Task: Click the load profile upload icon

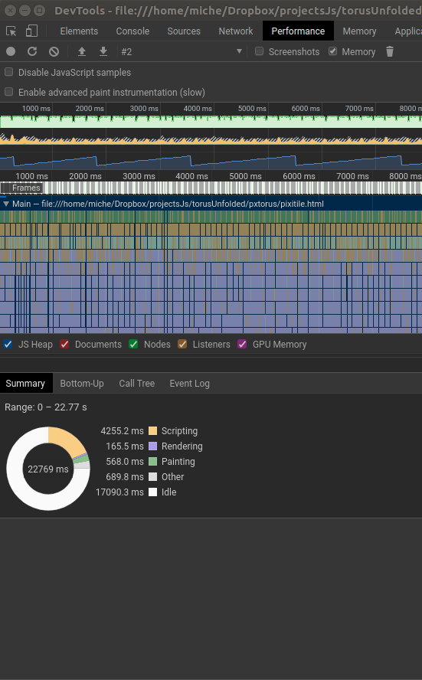Action: pos(81,51)
